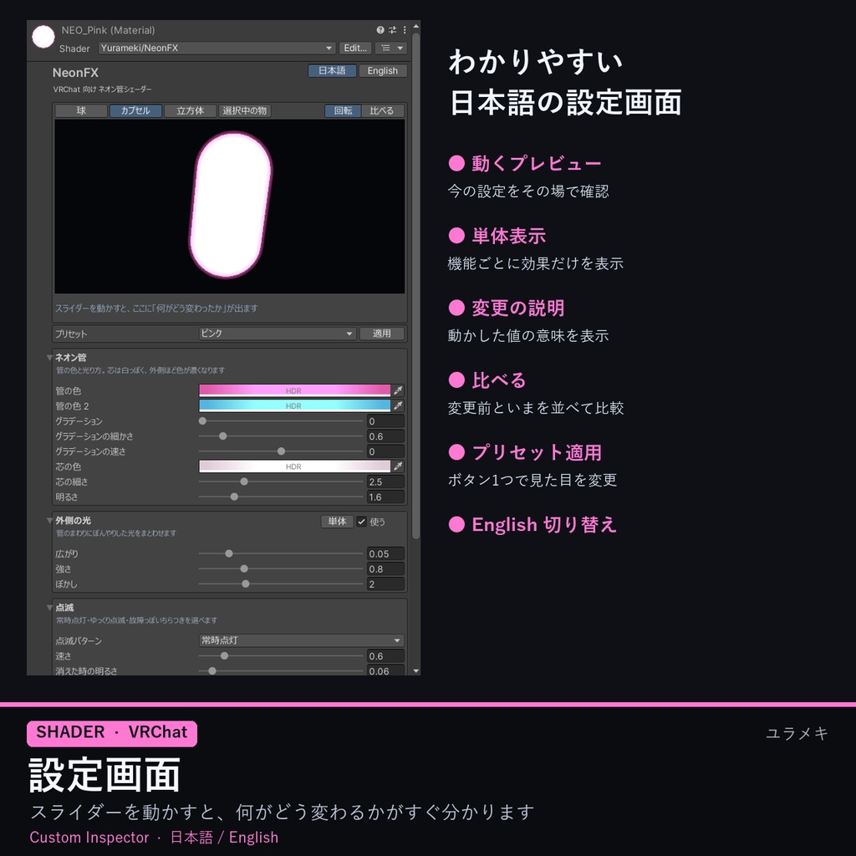
Task: Collapse the ネオン管 section
Action: click(49, 358)
